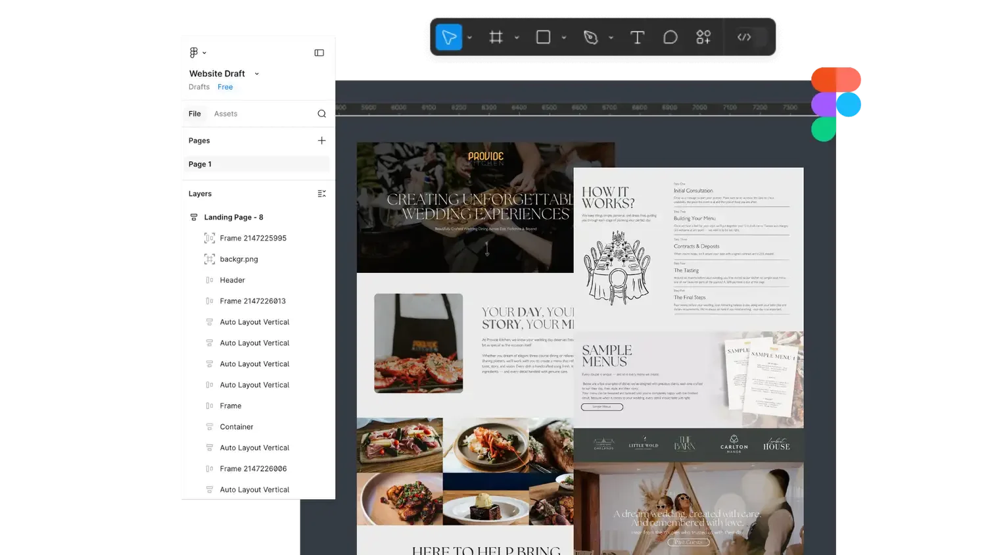Select the Frame tool
This screenshot has height=555, width=986.
(x=496, y=37)
